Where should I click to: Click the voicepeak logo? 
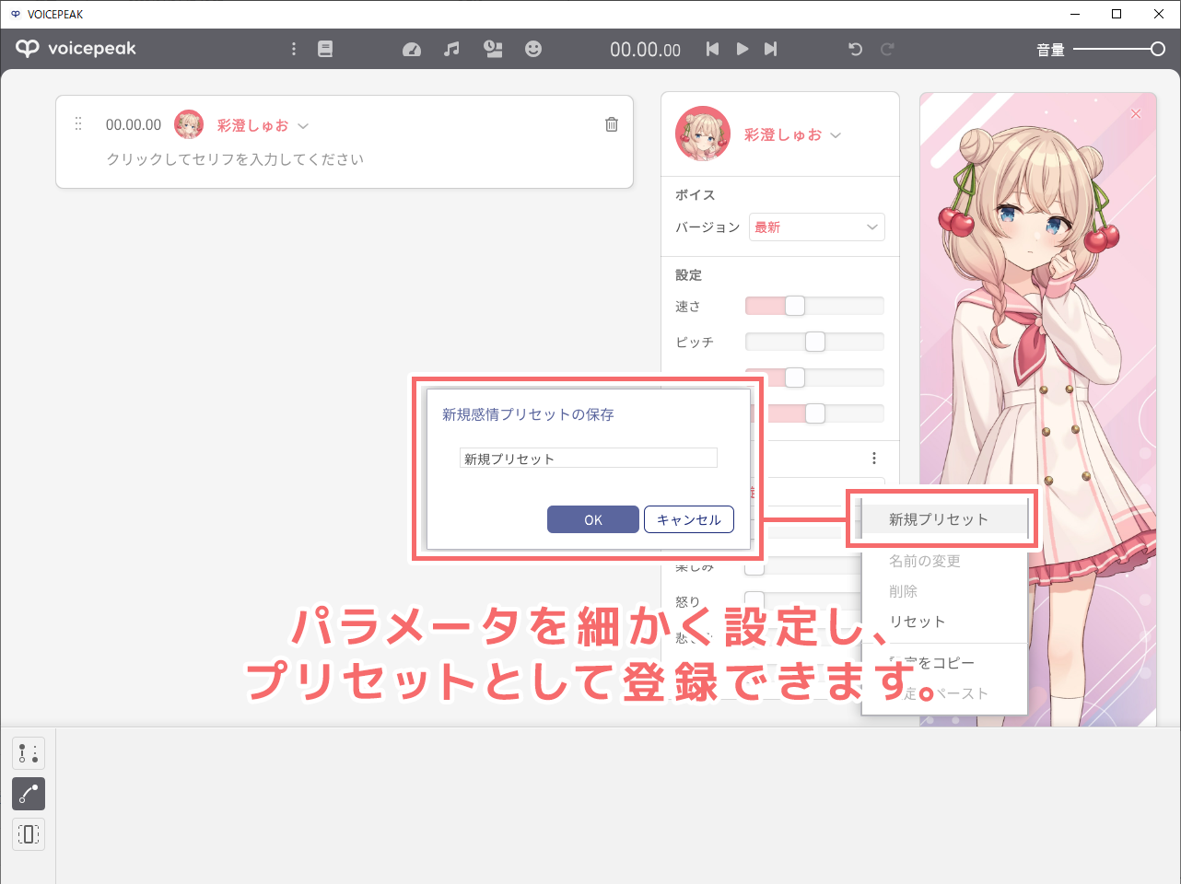[76, 49]
